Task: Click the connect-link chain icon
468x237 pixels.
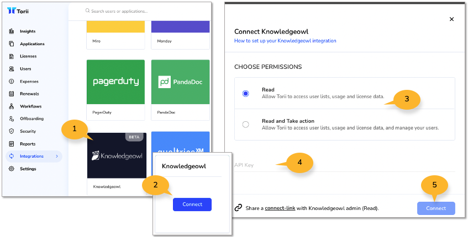Action: [238, 208]
